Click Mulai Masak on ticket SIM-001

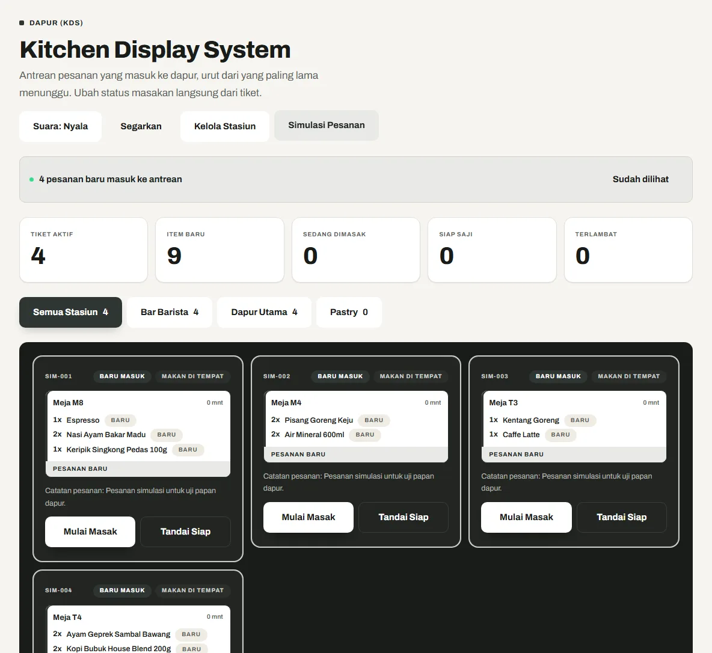click(x=90, y=532)
